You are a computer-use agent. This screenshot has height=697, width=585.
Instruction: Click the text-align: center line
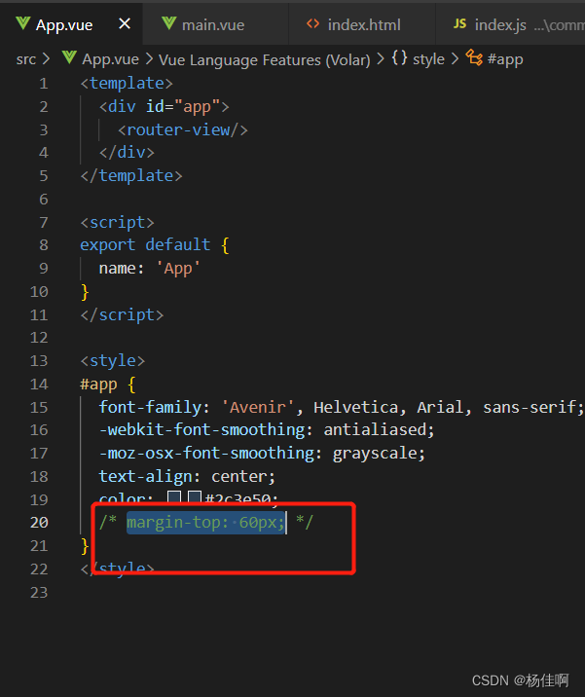click(187, 477)
